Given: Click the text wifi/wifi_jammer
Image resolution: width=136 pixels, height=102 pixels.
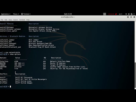Looking at the screenshot, I should (x=7, y=40).
